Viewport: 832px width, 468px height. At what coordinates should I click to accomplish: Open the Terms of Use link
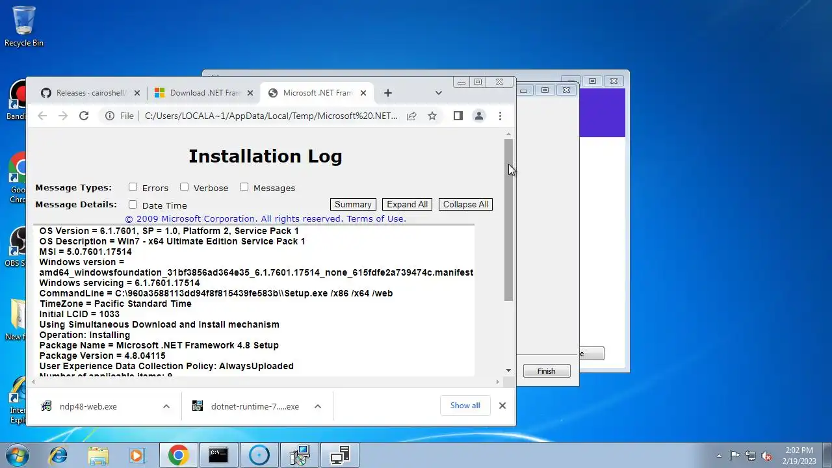(376, 219)
